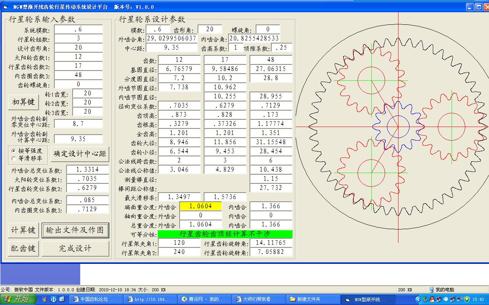Click the yellow 外啮合 端面重合度 cell 1.0604
Screen dimensions: 489x305
coord(201,206)
